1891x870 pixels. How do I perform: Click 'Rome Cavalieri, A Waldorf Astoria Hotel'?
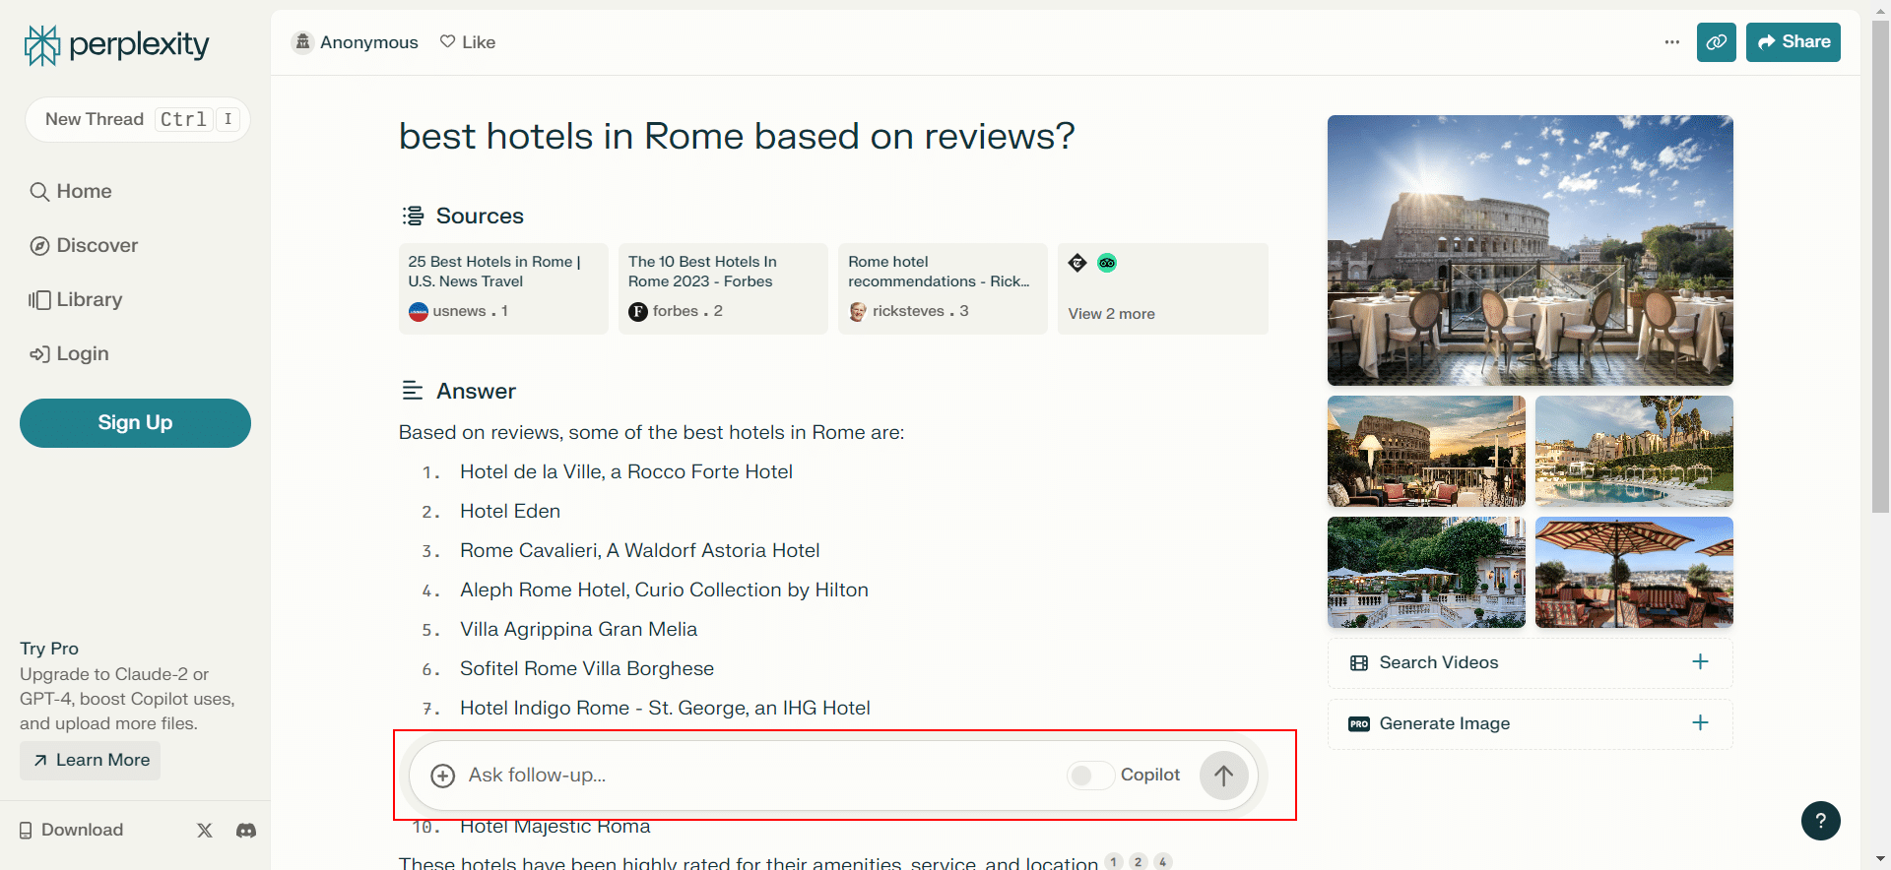(640, 551)
